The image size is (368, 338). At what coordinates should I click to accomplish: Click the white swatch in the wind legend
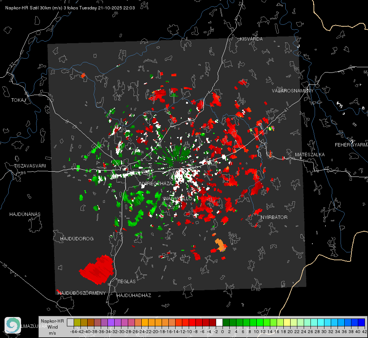click(x=219, y=322)
